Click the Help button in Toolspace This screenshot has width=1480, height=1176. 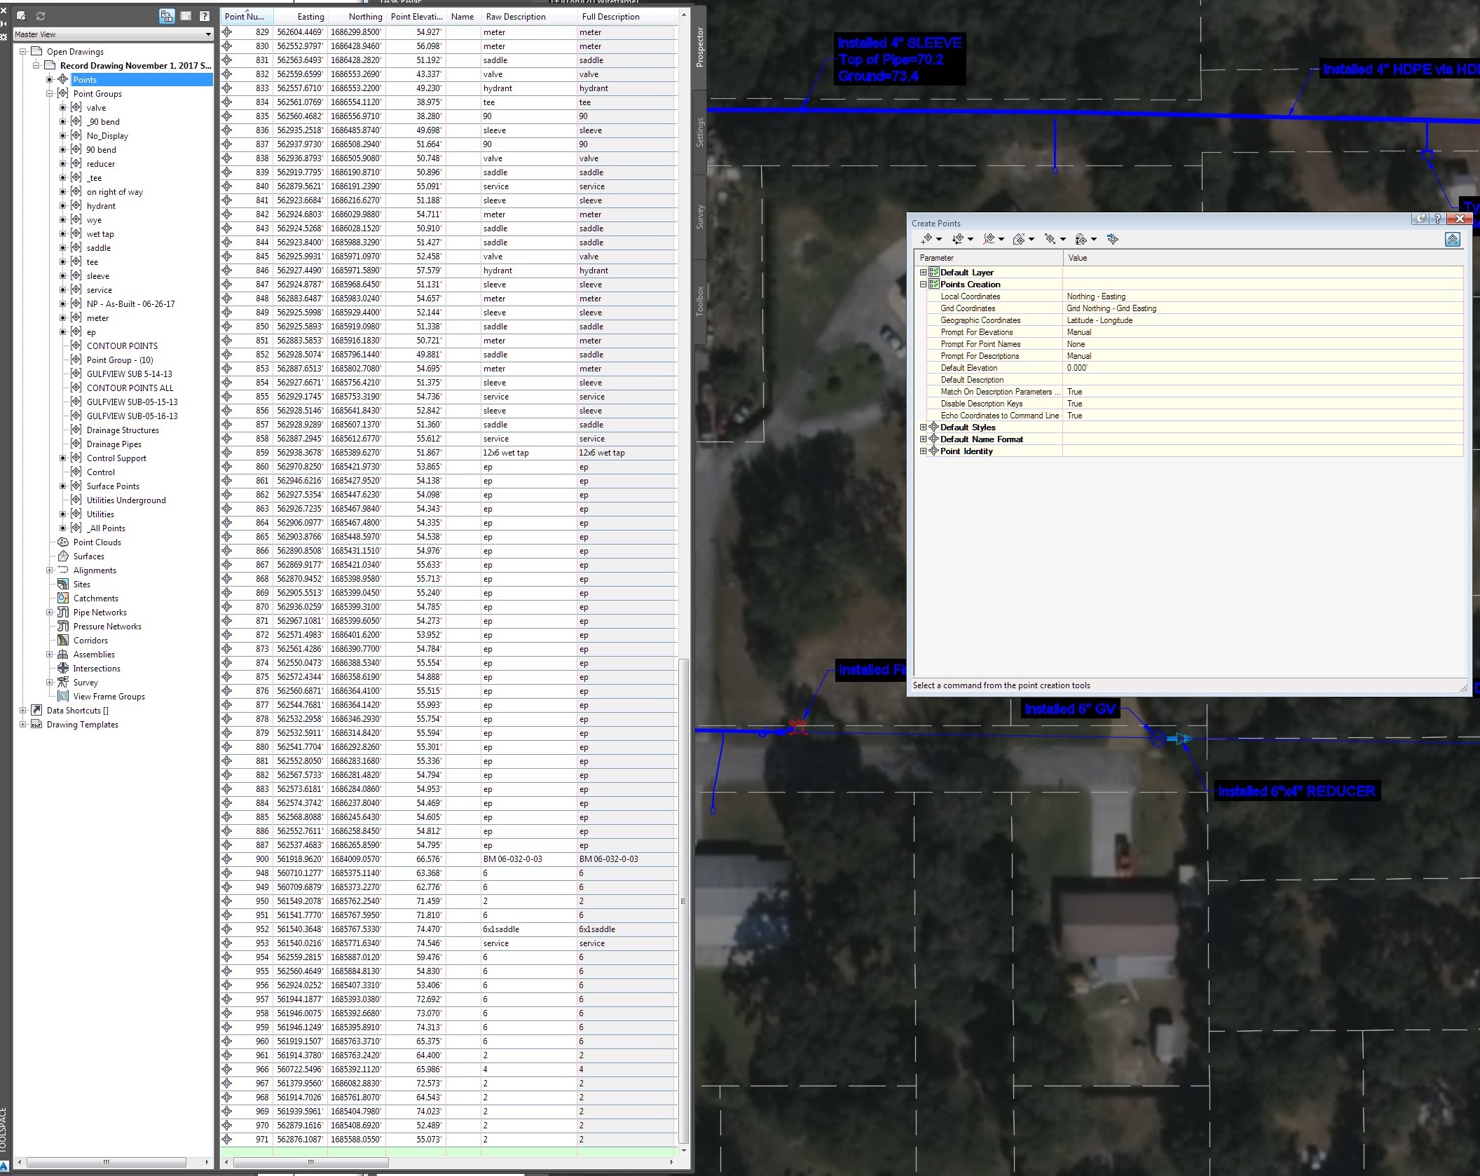pyautogui.click(x=204, y=16)
